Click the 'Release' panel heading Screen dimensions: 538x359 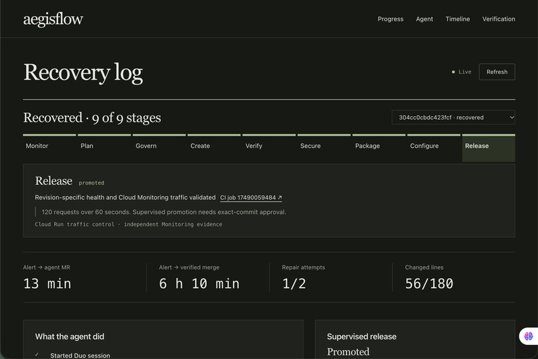coord(53,181)
